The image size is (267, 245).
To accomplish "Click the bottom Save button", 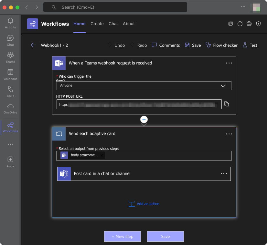I will 166,236.
